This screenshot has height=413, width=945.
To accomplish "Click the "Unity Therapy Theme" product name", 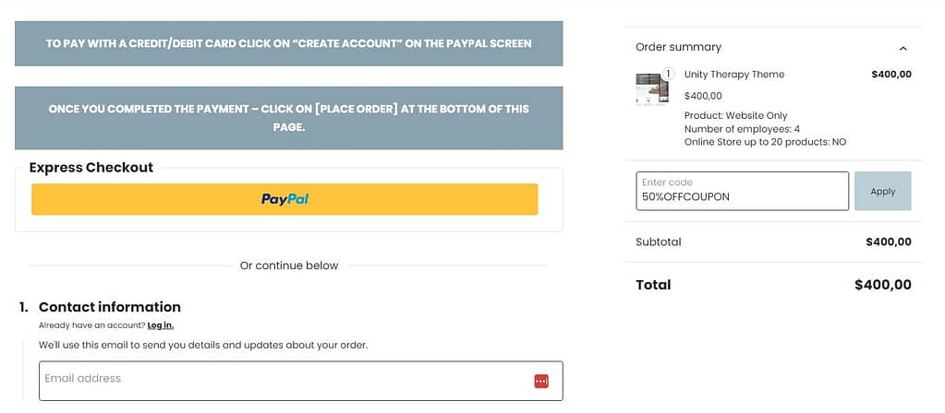I will tap(733, 75).
